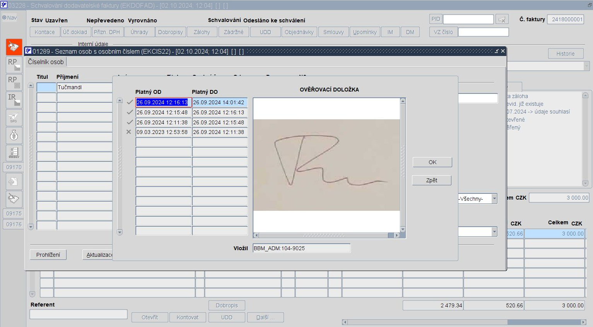This screenshot has height=327, width=593.
Task: Select the Nav radio option
Action: point(4,18)
